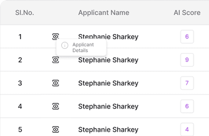The height and width of the screenshot is (136, 209).
Task: Click the Applicant Details tooltip text
Action: click(83, 47)
